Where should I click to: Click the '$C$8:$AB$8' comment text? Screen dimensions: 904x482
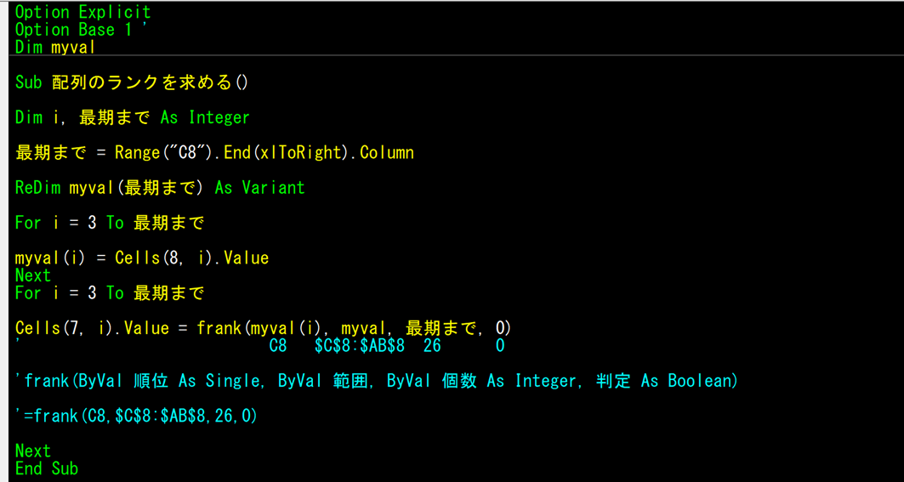[x=359, y=346]
